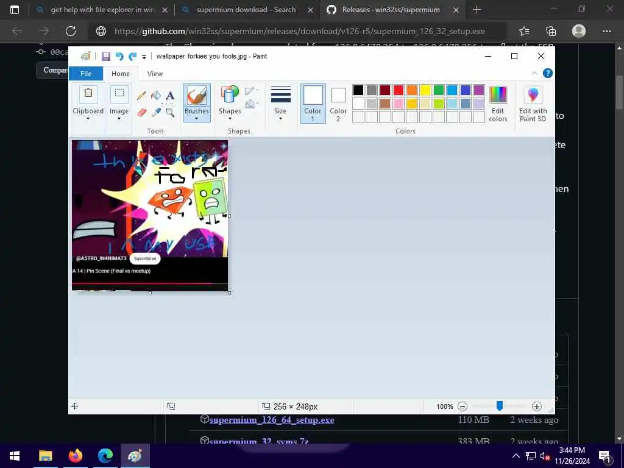
Task: Select Color 1 foreground box
Action: point(313,104)
